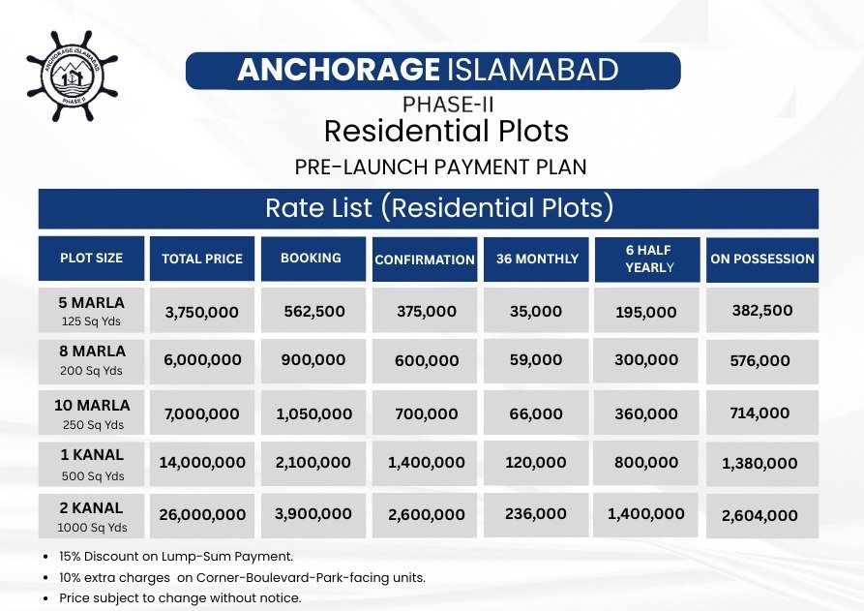The image size is (864, 611).
Task: Click the PLOT SIZE column header
Action: click(92, 259)
